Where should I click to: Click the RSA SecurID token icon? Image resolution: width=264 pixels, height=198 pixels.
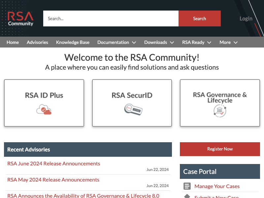click(x=133, y=110)
